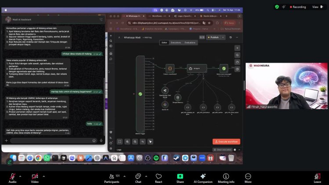Image resolution: width=329 pixels, height=185 pixels.
Task: Open the React emoji menu
Action: click(x=158, y=177)
